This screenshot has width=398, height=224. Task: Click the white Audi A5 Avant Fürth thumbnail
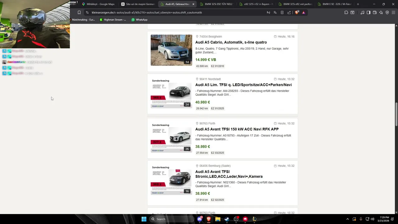coord(171,137)
